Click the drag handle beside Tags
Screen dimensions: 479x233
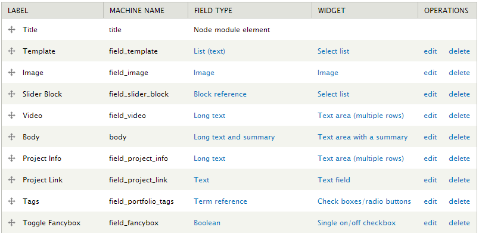point(11,201)
